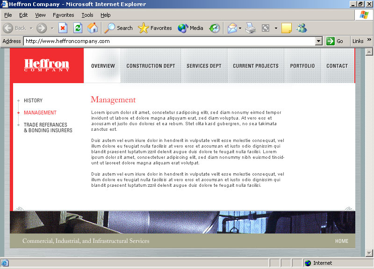
Task: Open the History toolbar icon
Action: tap(215, 28)
